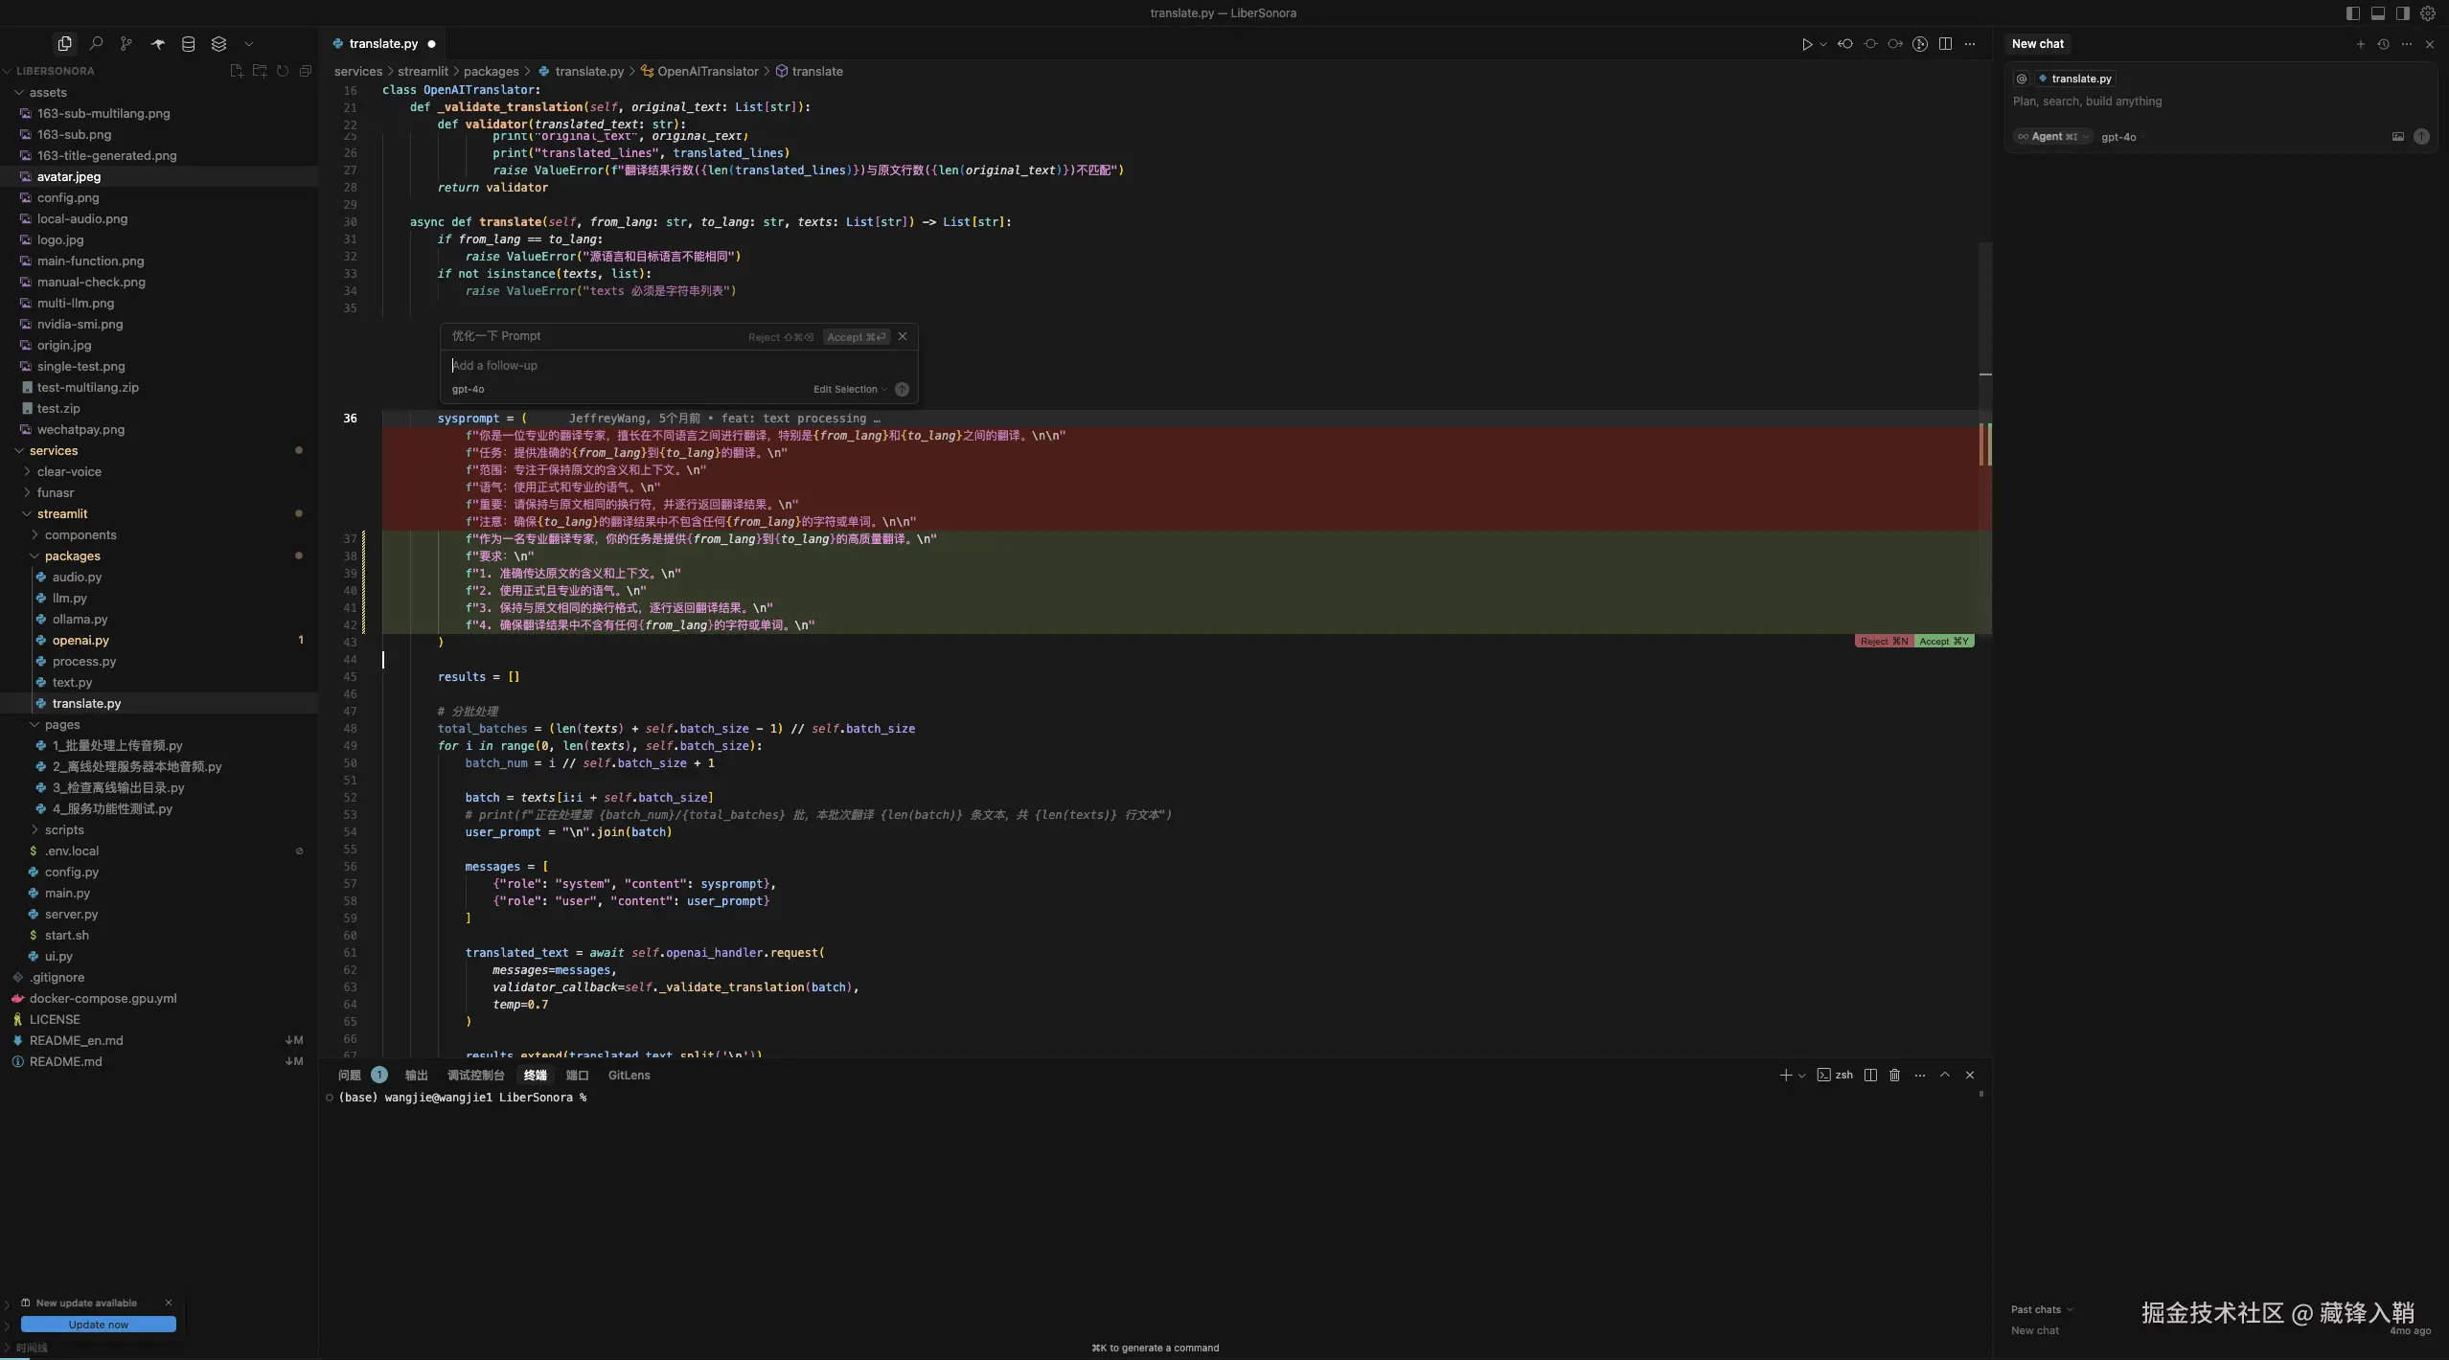This screenshot has width=2449, height=1360.
Task: Toggle the secondary sidebar layout button
Action: tap(2403, 13)
